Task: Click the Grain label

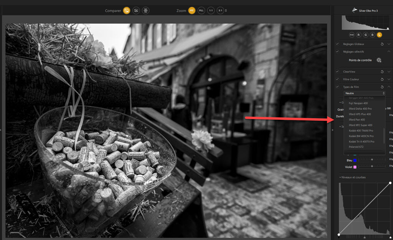Action: 340,109
